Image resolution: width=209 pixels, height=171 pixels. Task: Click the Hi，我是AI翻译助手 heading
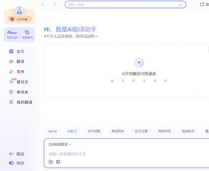[x=70, y=29]
